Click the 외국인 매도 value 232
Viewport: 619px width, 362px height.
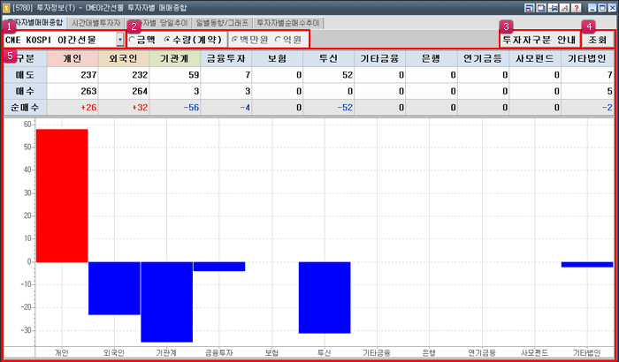[x=140, y=75]
